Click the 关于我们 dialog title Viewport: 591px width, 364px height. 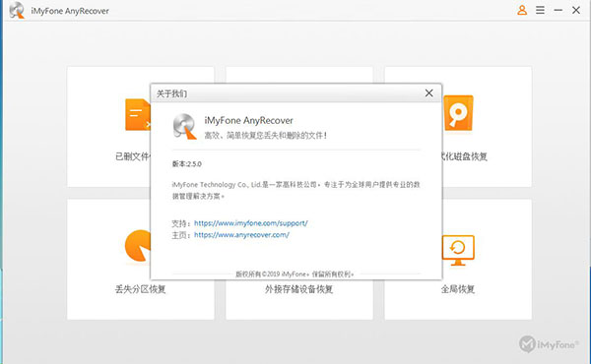[x=171, y=93]
